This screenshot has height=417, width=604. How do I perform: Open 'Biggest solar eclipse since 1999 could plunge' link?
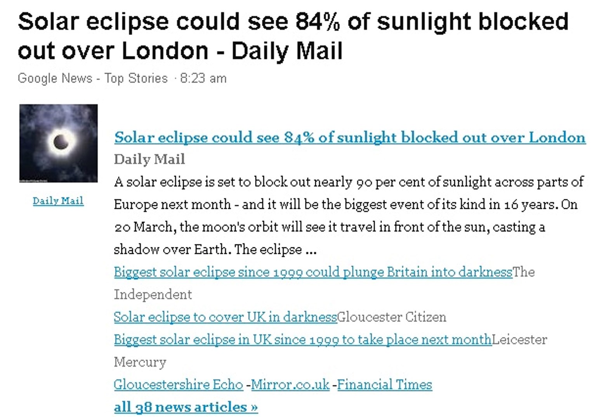click(313, 272)
